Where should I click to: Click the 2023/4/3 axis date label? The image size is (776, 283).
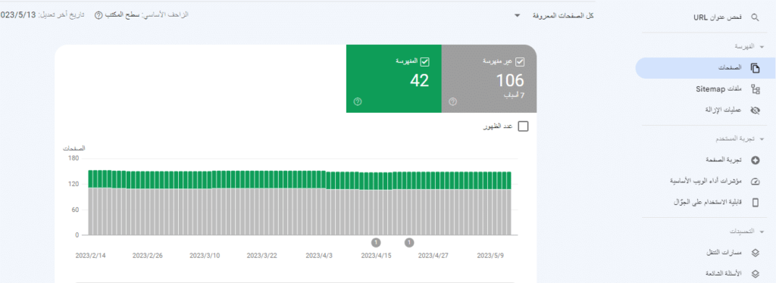coord(319,256)
